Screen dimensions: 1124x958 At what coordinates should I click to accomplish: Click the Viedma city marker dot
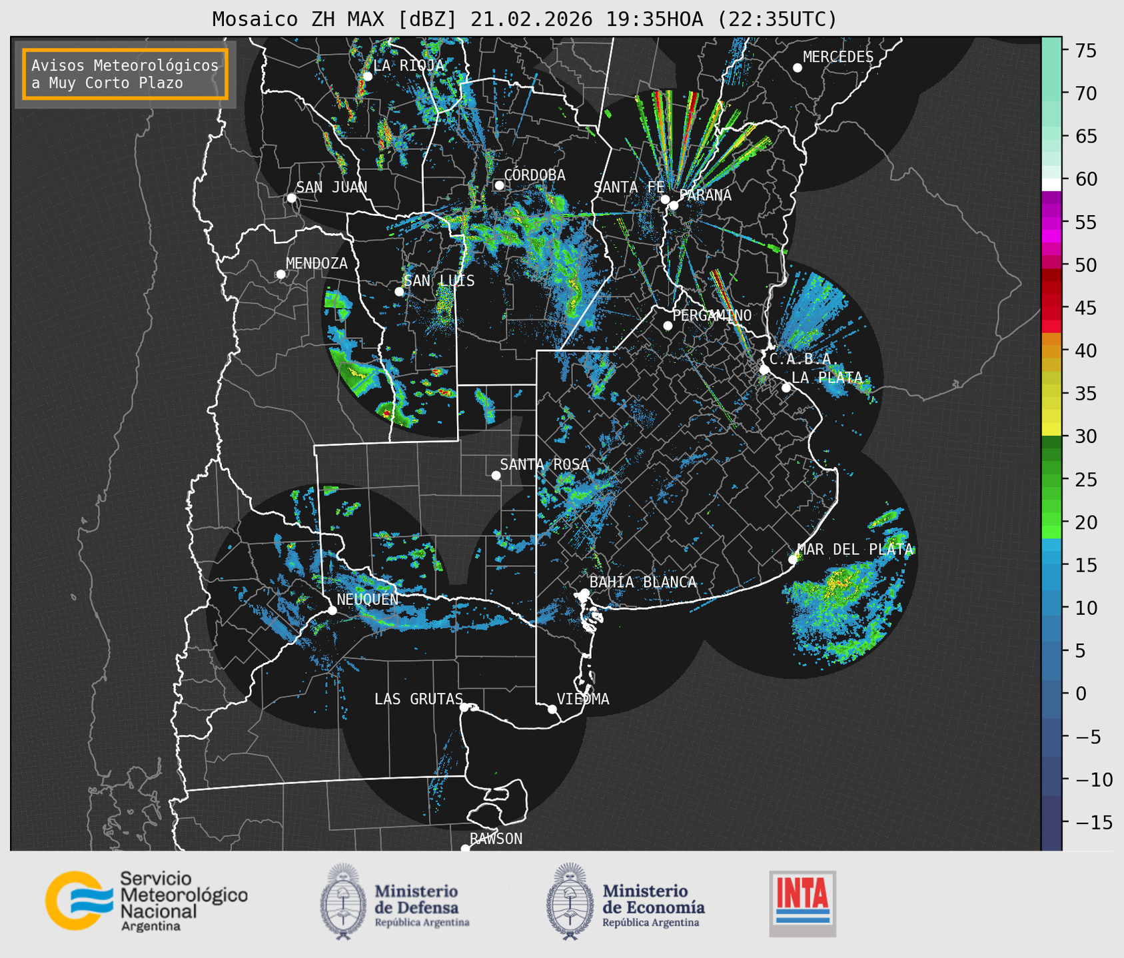pyautogui.click(x=552, y=709)
